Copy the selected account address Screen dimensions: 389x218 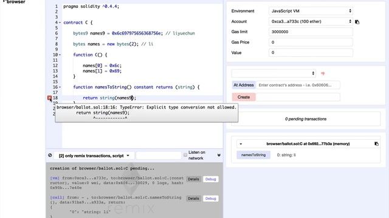pos(357,22)
